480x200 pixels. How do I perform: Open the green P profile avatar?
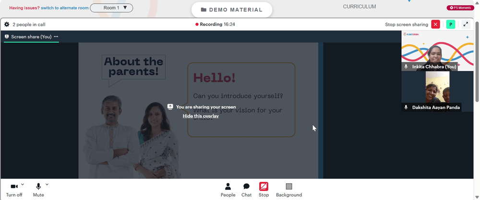click(x=451, y=24)
